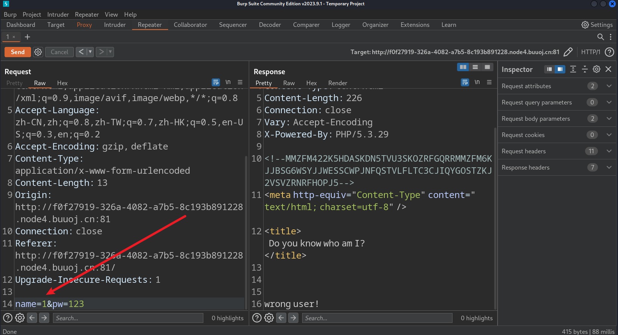
Task: Jump to next match in Response search
Action: point(293,318)
